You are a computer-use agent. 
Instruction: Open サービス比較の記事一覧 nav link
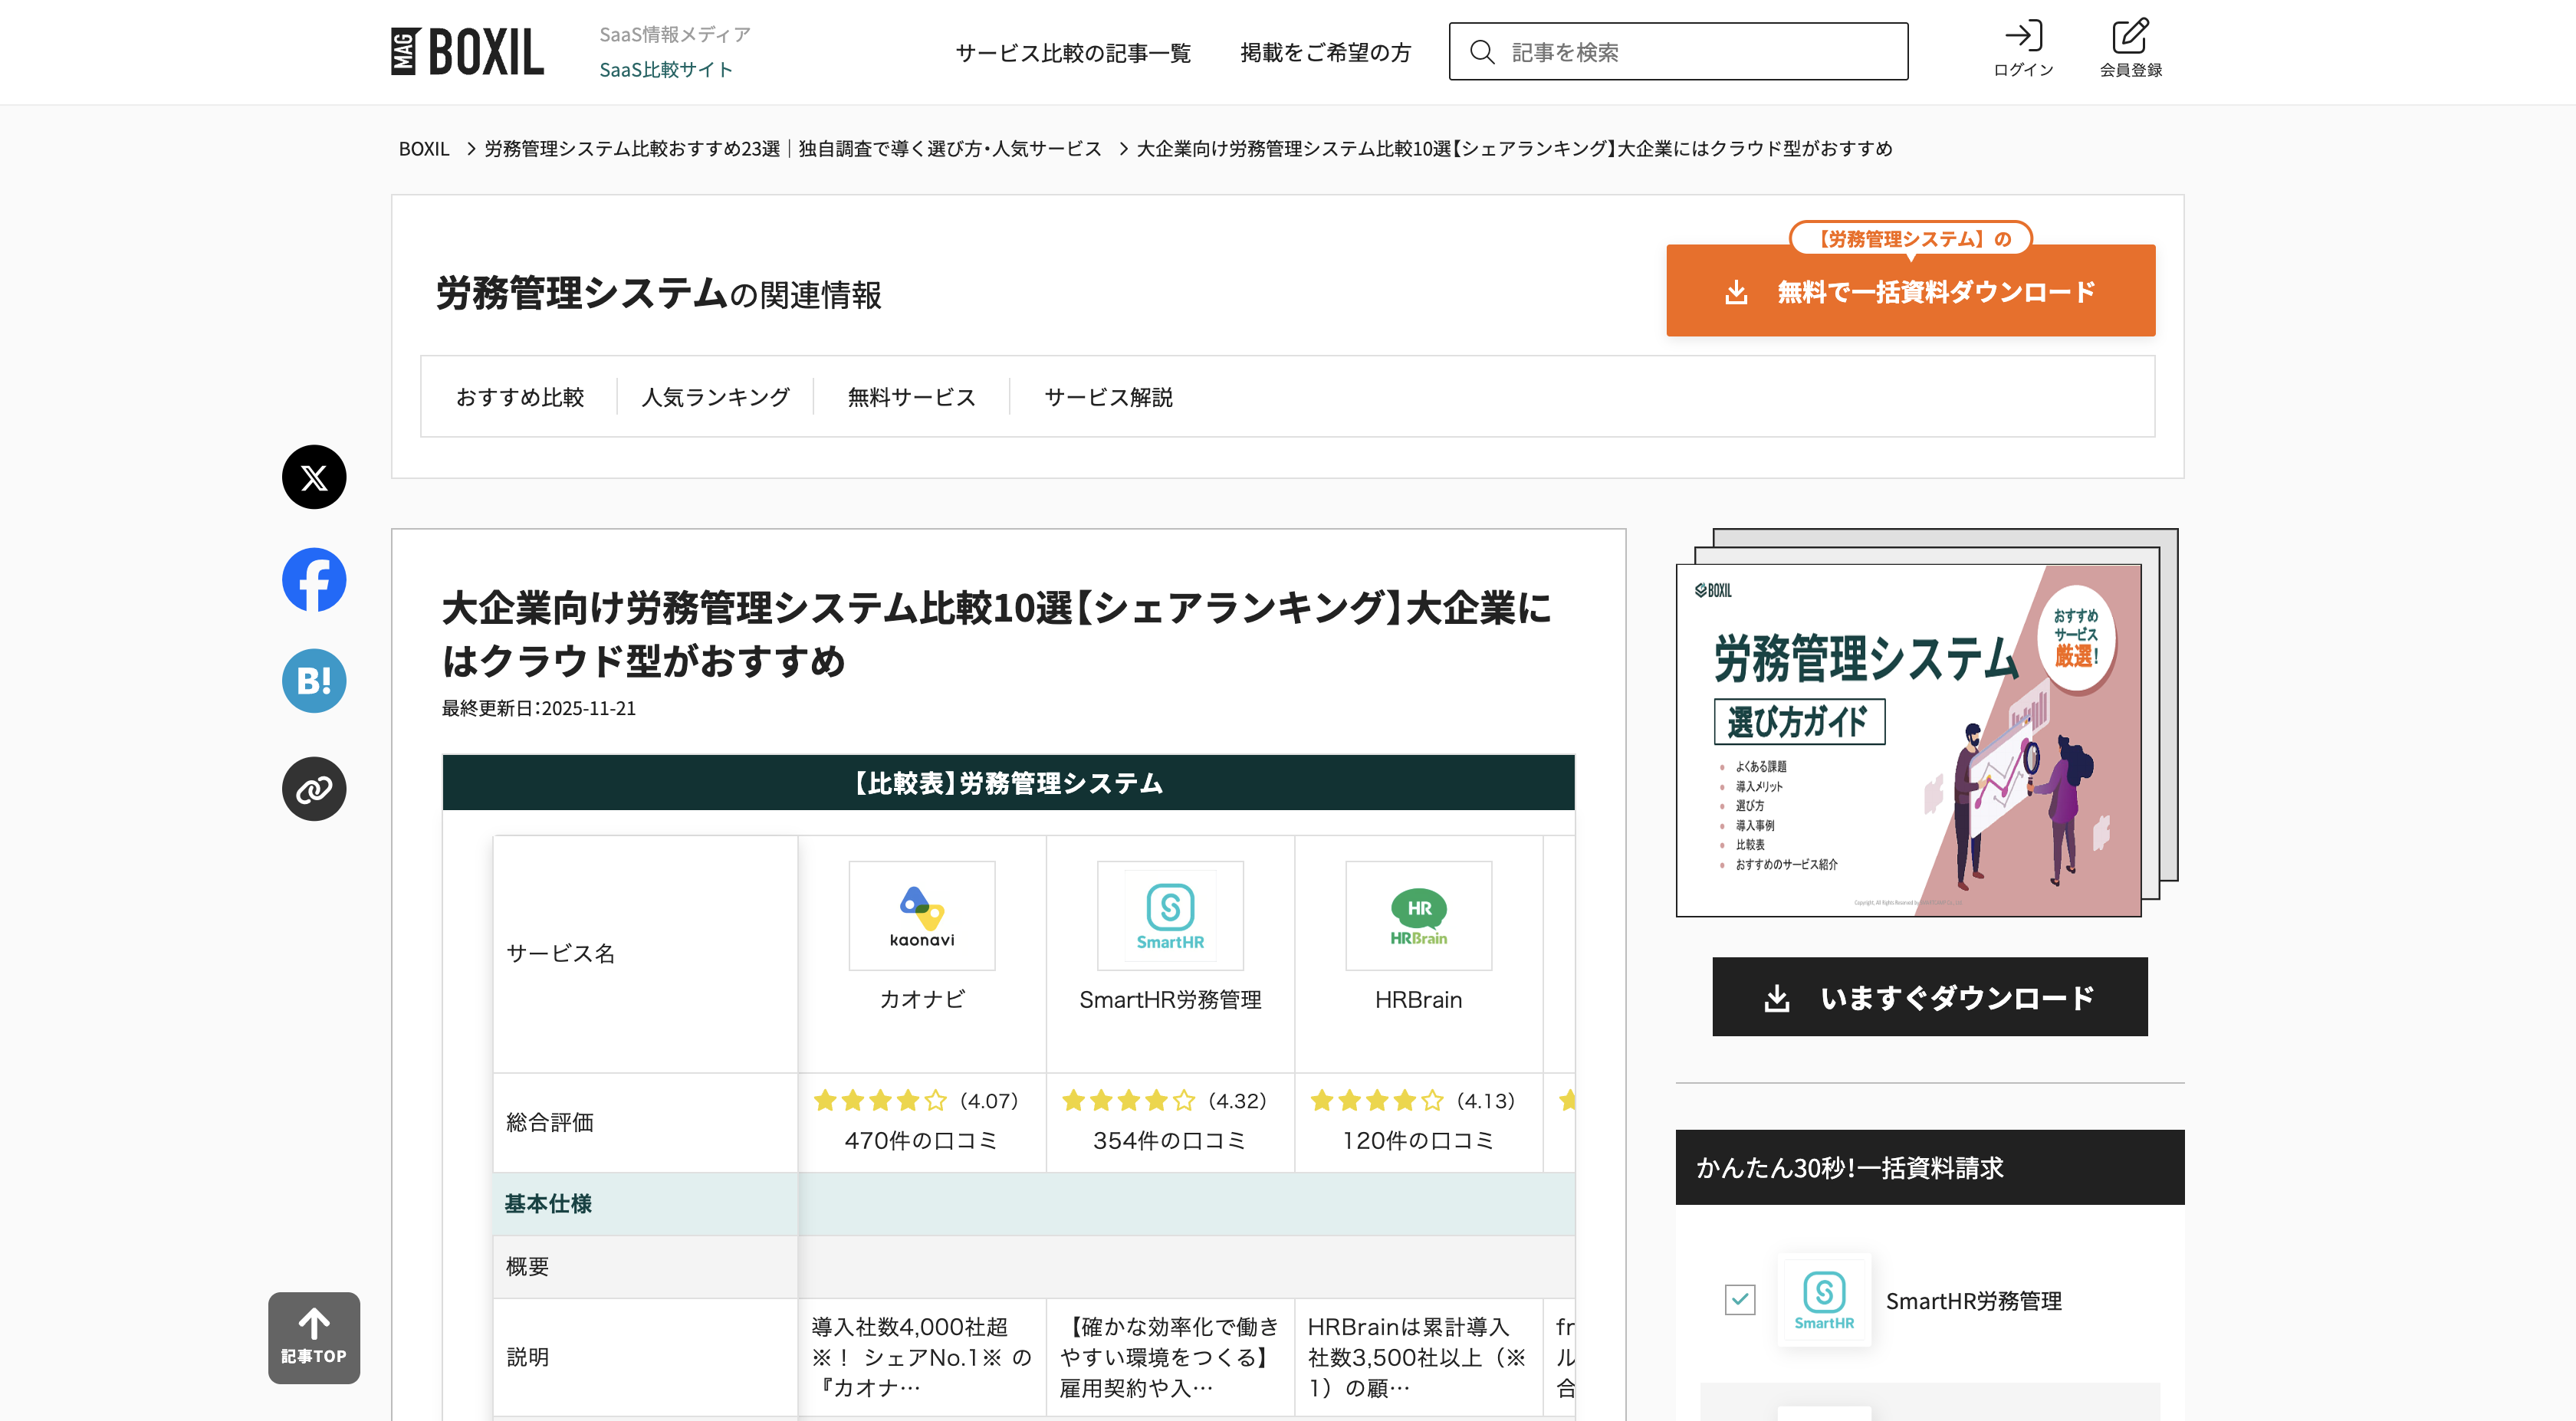pyautogui.click(x=1073, y=52)
